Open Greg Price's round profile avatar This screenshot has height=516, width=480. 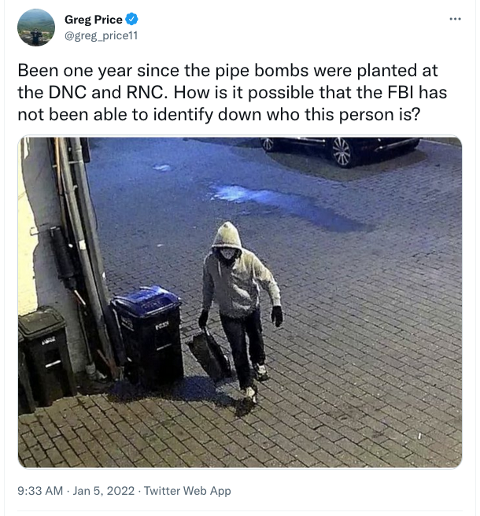click(x=36, y=28)
